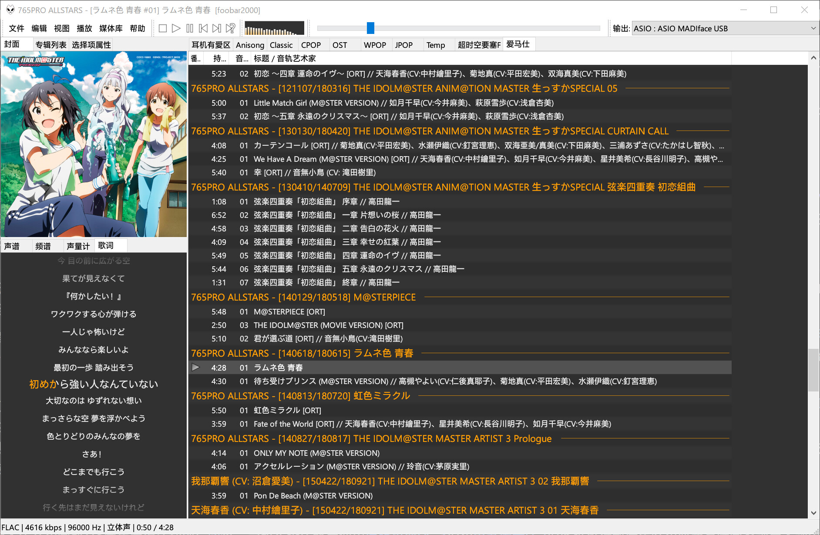Skip to the next track

tap(217, 28)
